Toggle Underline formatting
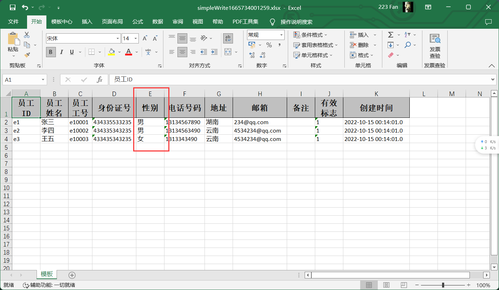This screenshot has width=499, height=290. [x=72, y=52]
